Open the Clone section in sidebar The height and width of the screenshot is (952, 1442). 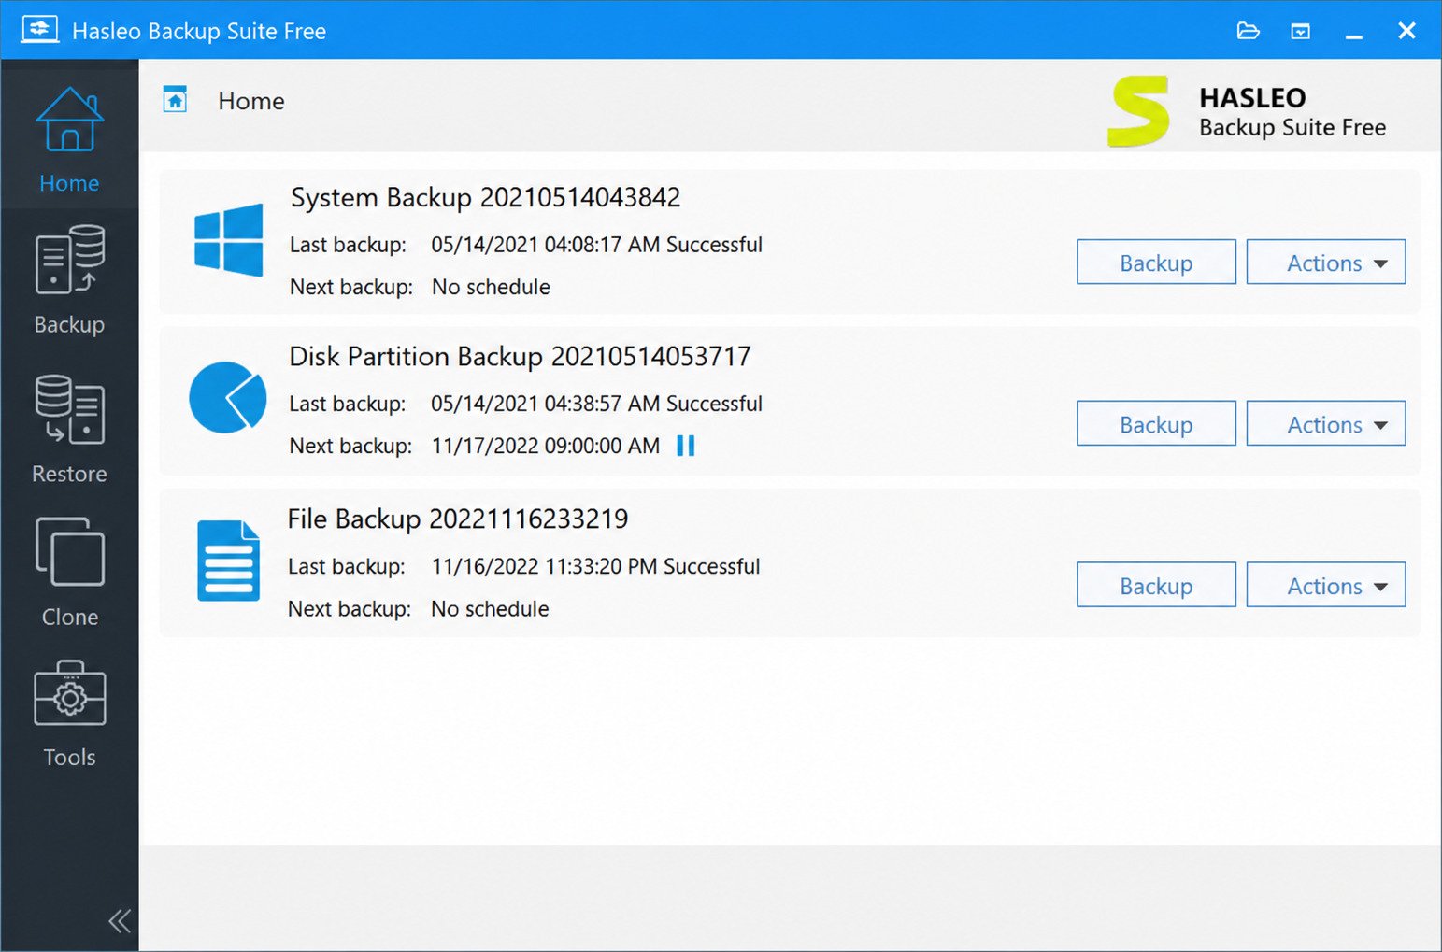point(69,572)
